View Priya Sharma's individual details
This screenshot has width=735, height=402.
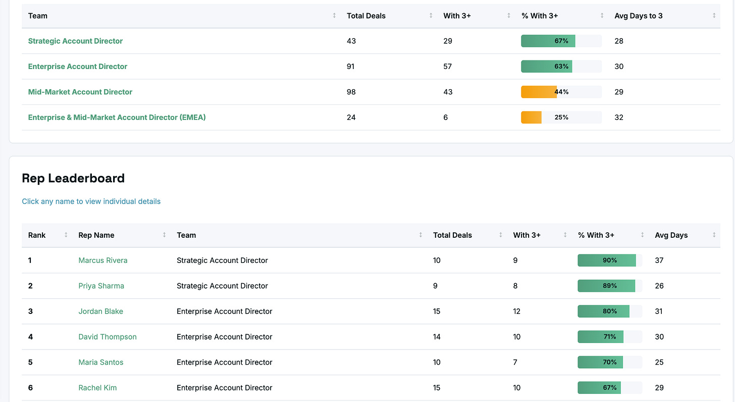click(101, 286)
